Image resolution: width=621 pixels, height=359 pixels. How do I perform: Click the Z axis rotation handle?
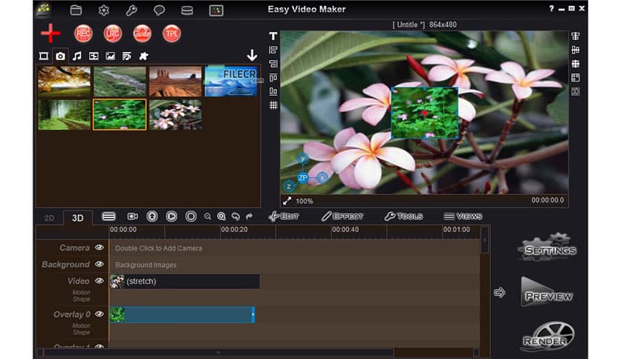290,186
